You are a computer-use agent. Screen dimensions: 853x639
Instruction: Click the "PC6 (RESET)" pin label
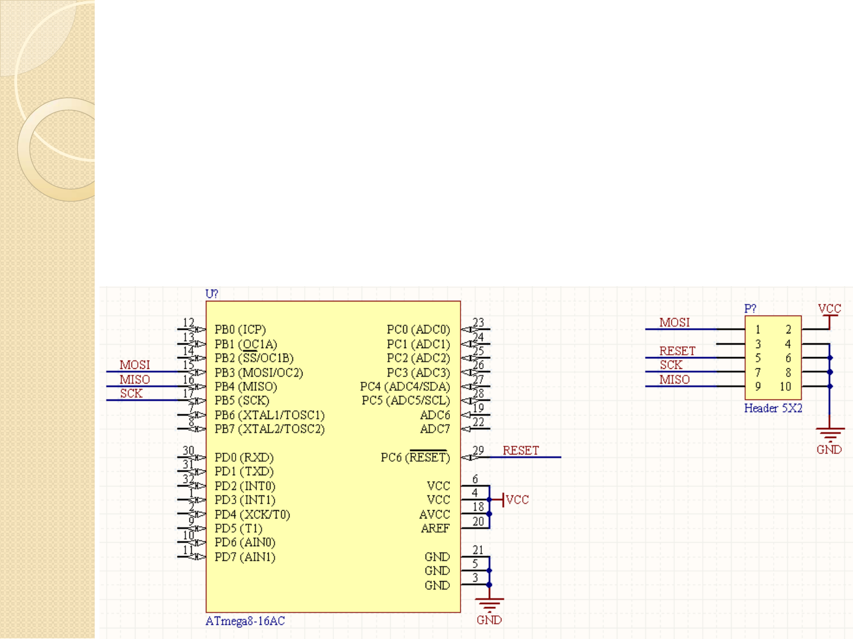click(416, 458)
